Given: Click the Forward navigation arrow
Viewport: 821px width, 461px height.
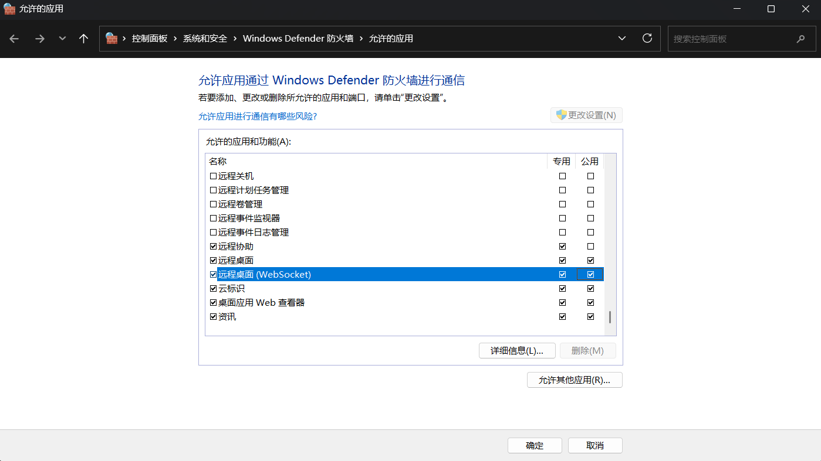Looking at the screenshot, I should pyautogui.click(x=39, y=39).
